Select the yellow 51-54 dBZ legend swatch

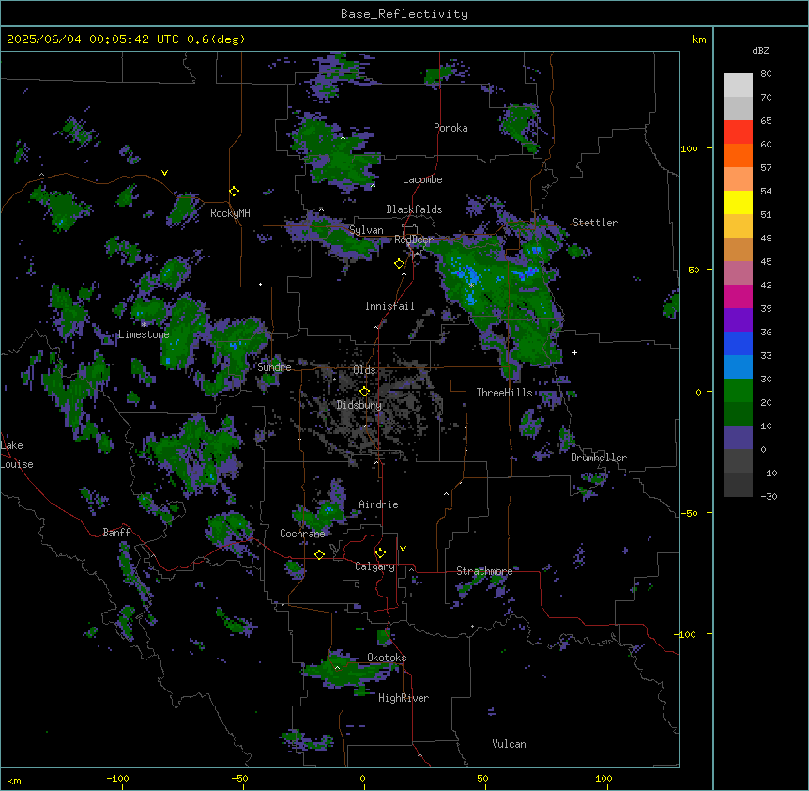coord(738,202)
